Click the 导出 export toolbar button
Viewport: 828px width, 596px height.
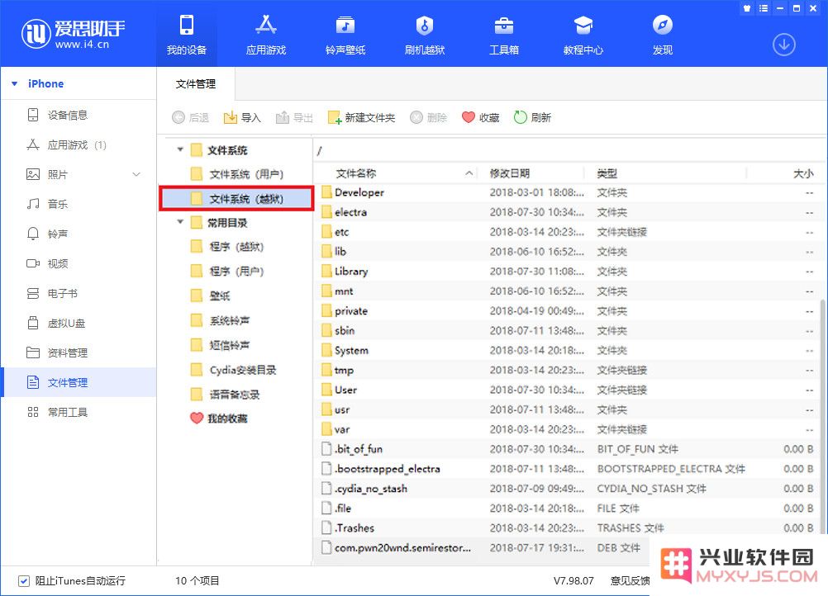[294, 117]
